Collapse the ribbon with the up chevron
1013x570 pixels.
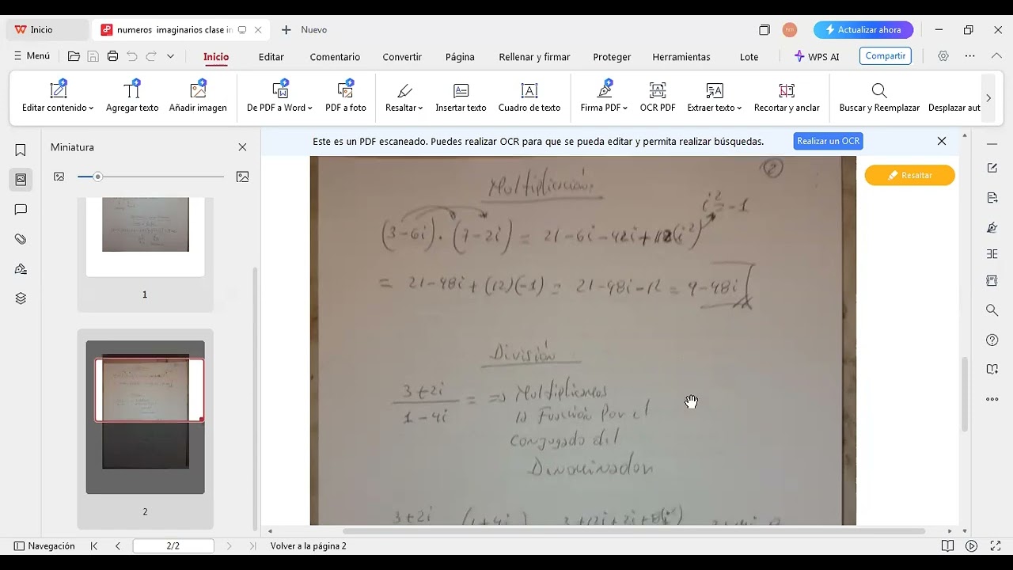pyautogui.click(x=995, y=56)
